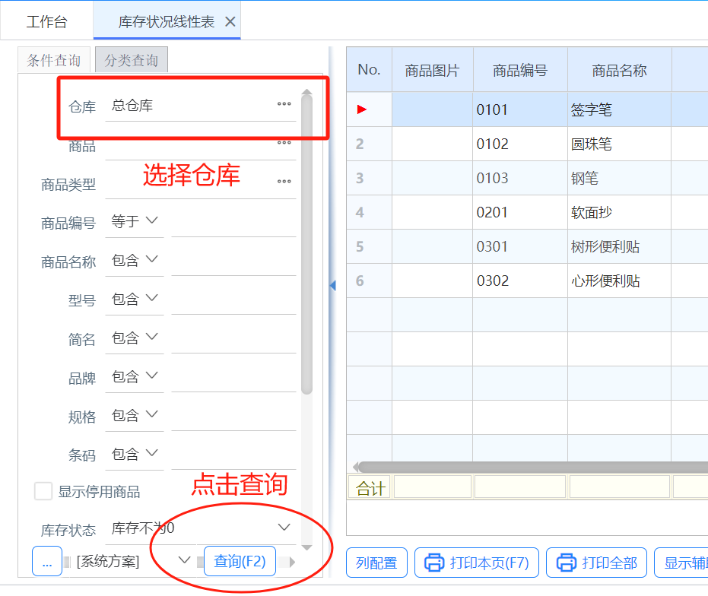Open the 商品类型 ellipsis picker

click(284, 182)
